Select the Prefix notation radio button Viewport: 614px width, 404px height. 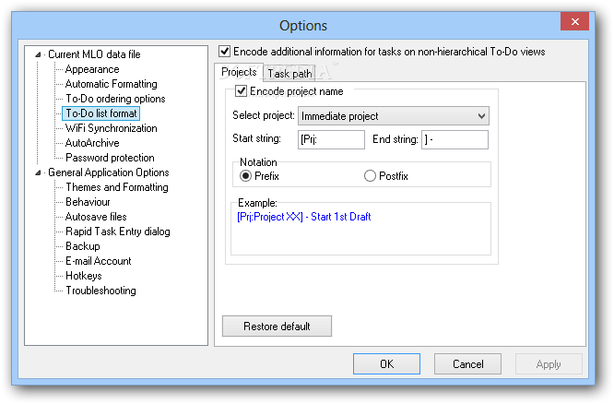246,175
